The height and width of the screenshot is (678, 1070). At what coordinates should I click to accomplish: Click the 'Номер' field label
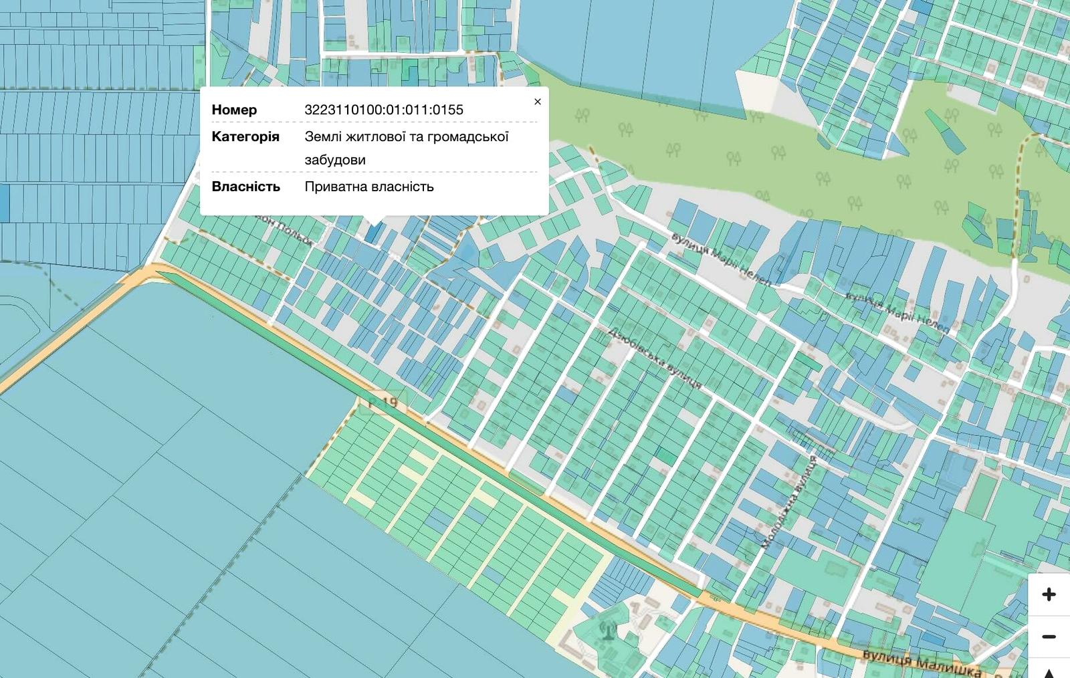[x=234, y=110]
